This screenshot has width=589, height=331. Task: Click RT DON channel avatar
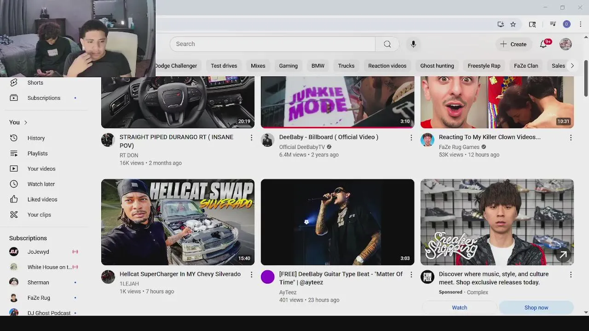pos(108,140)
